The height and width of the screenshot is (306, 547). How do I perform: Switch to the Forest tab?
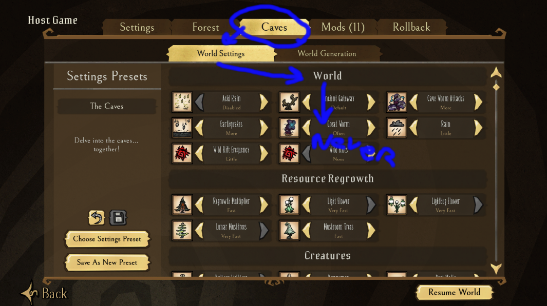coord(205,27)
